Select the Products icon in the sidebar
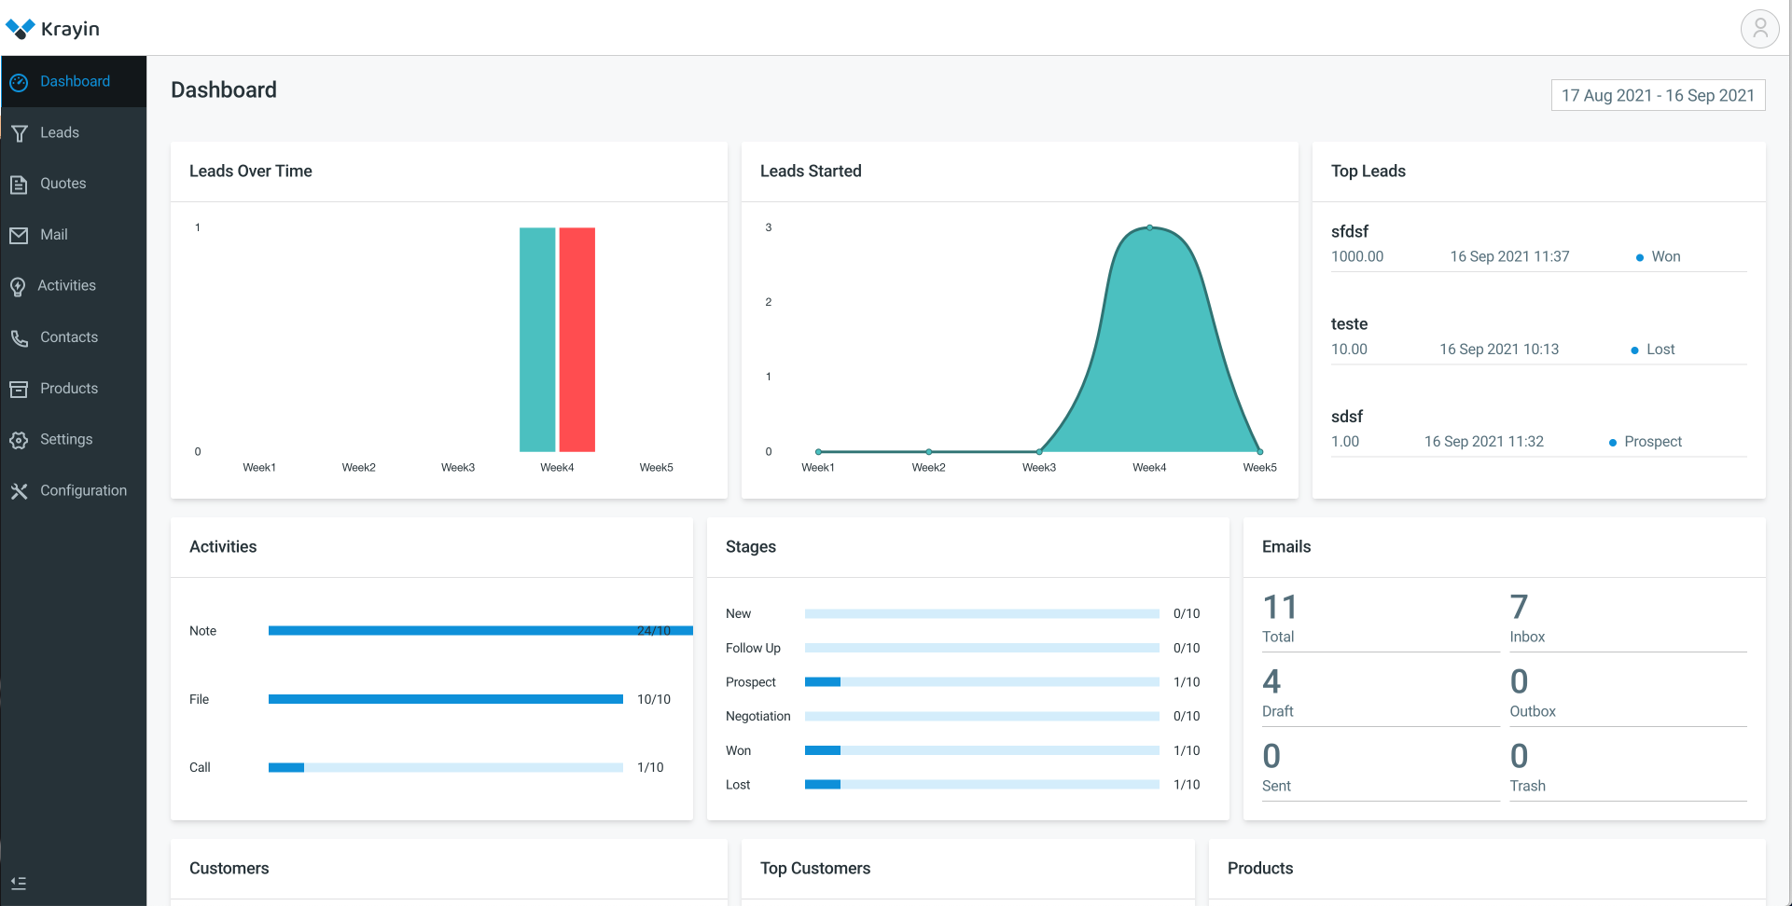Image resolution: width=1792 pixels, height=906 pixels. click(x=20, y=389)
